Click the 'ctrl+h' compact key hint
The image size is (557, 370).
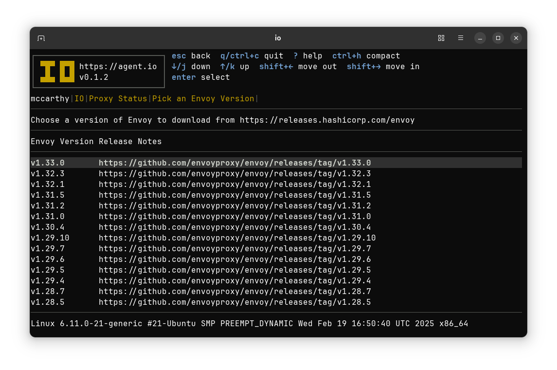point(366,56)
